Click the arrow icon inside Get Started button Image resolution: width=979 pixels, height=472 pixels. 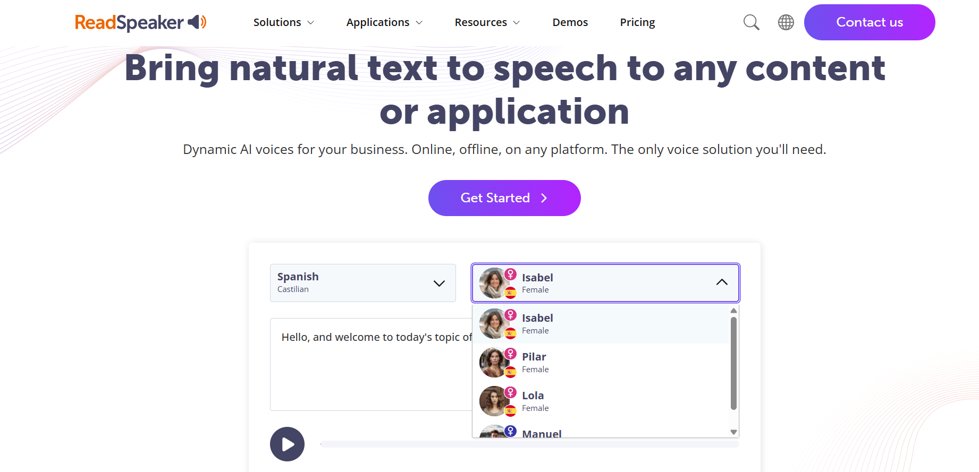(x=544, y=198)
